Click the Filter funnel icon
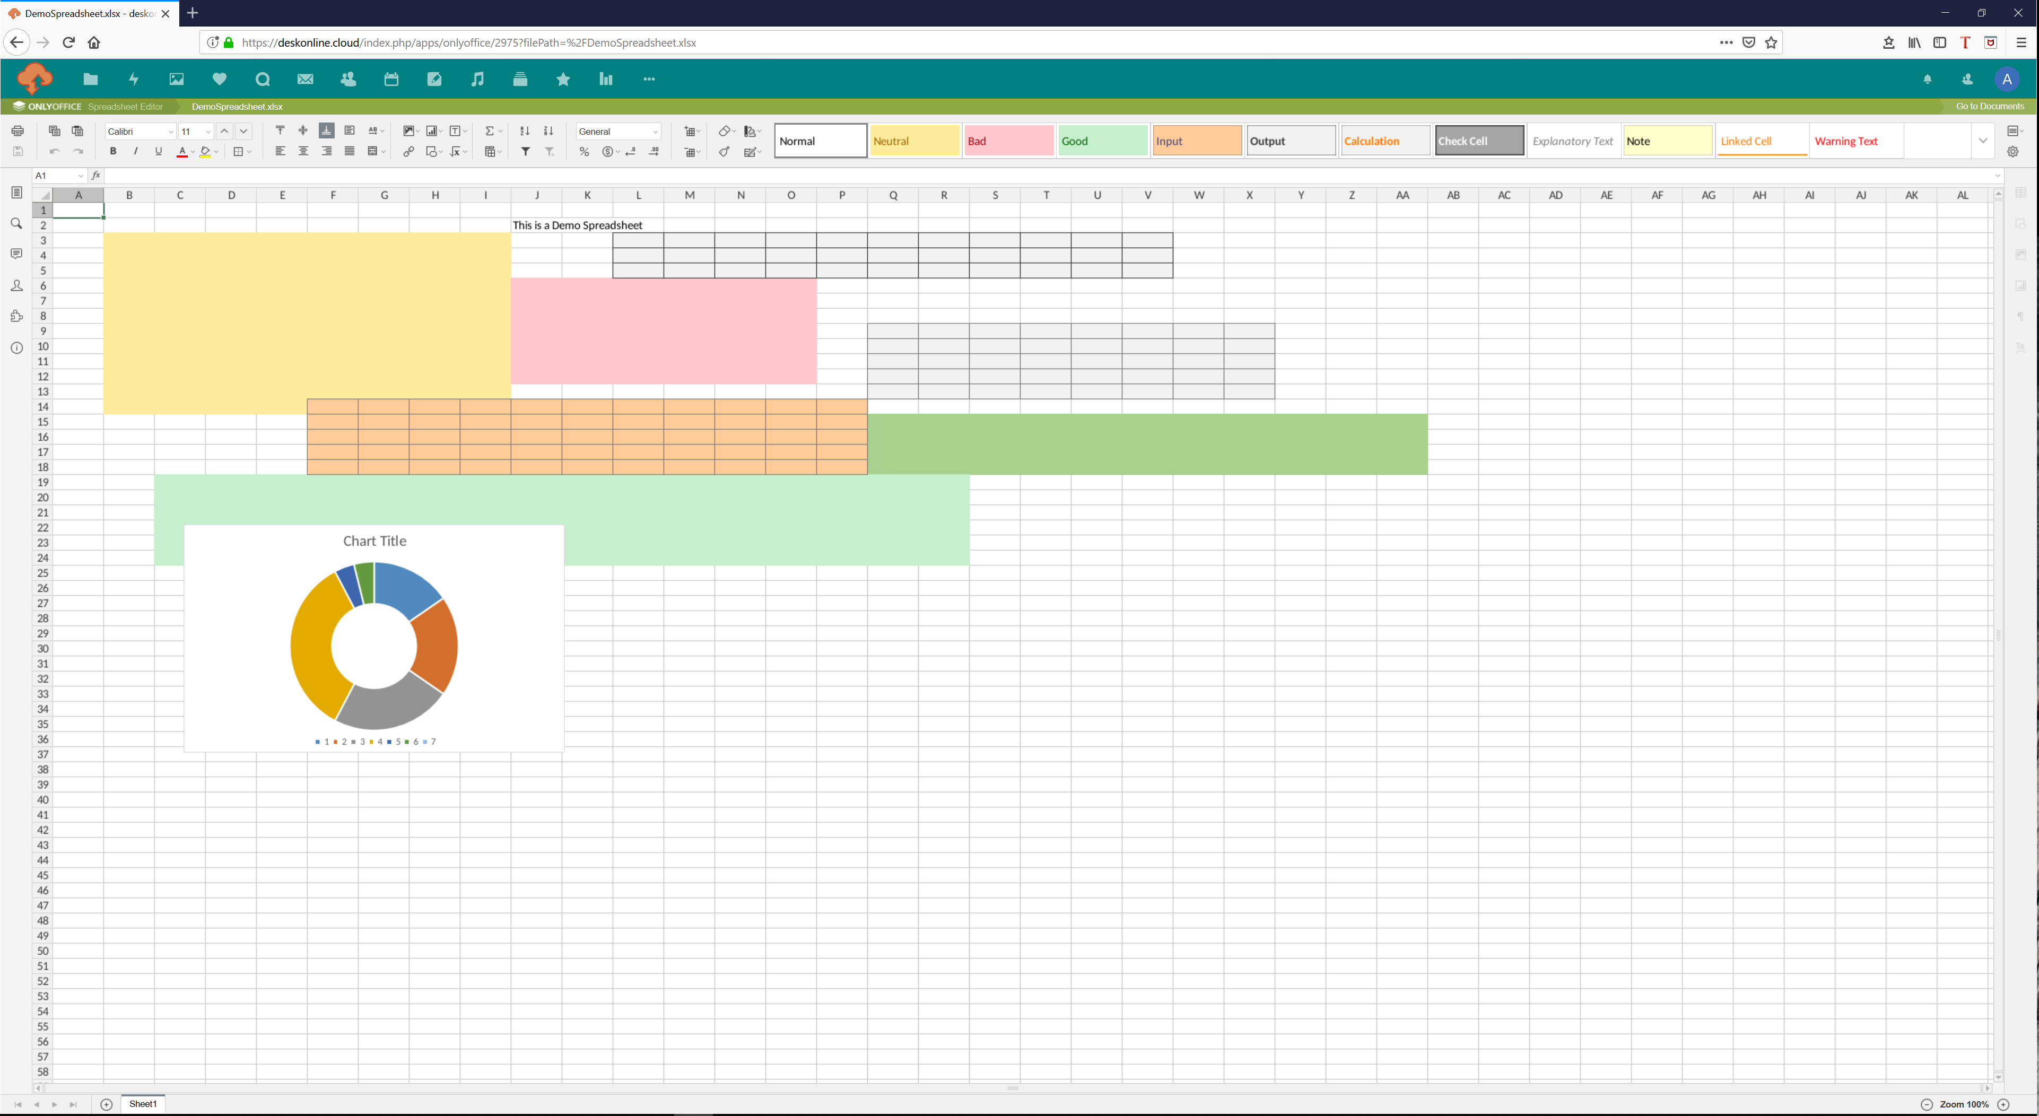The height and width of the screenshot is (1116, 2039). 525,151
